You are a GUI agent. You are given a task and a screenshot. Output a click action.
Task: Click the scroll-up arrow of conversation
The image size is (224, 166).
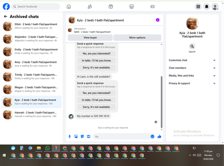click(x=161, y=44)
